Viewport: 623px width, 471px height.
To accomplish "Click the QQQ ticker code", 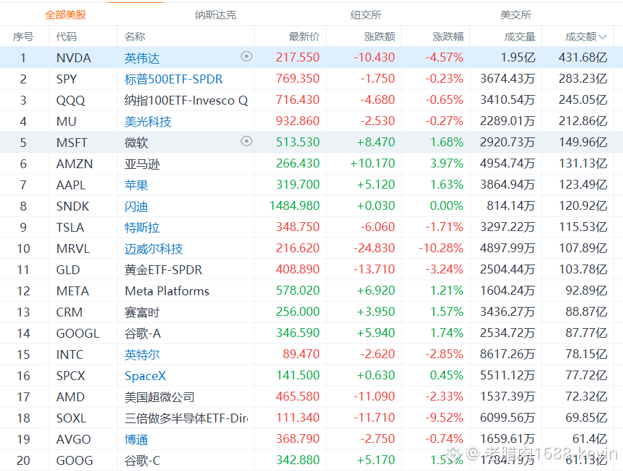I will pyautogui.click(x=71, y=100).
